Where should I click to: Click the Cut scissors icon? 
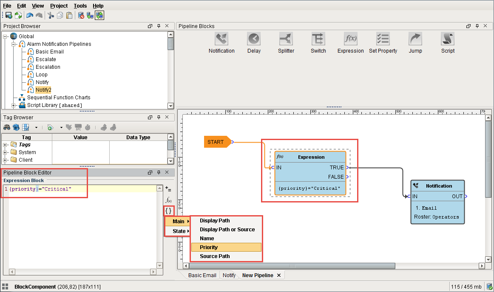click(x=51, y=15)
